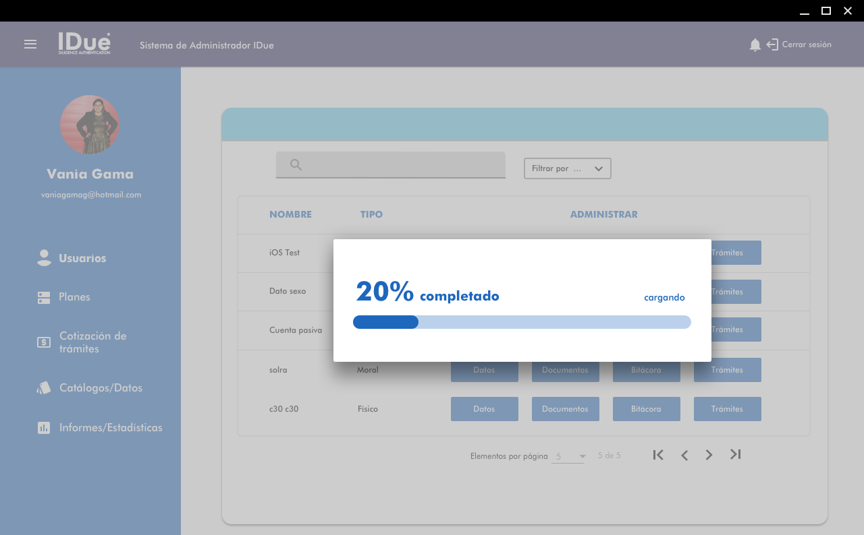
Task: Open Usuarios in the sidebar
Action: point(82,258)
